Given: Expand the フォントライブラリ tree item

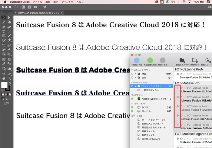Looking at the screenshot, I should pos(135,86).
